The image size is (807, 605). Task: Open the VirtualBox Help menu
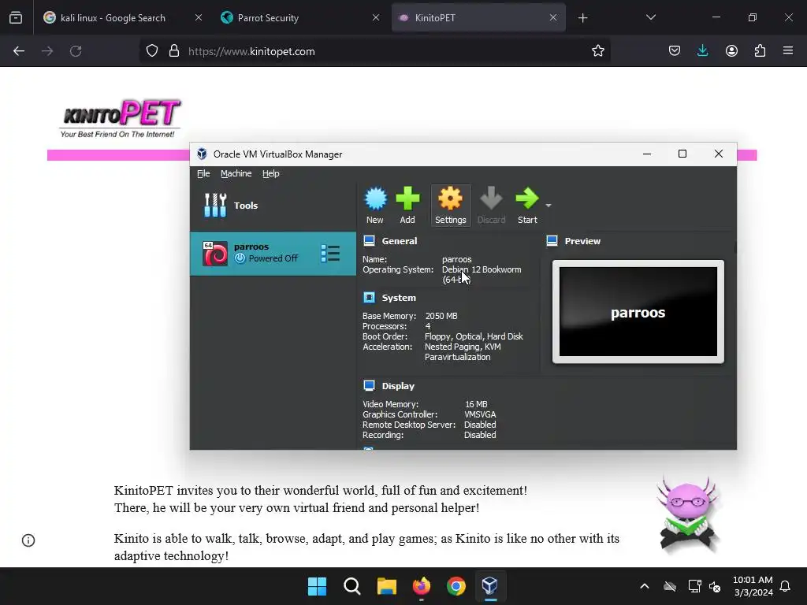click(271, 173)
